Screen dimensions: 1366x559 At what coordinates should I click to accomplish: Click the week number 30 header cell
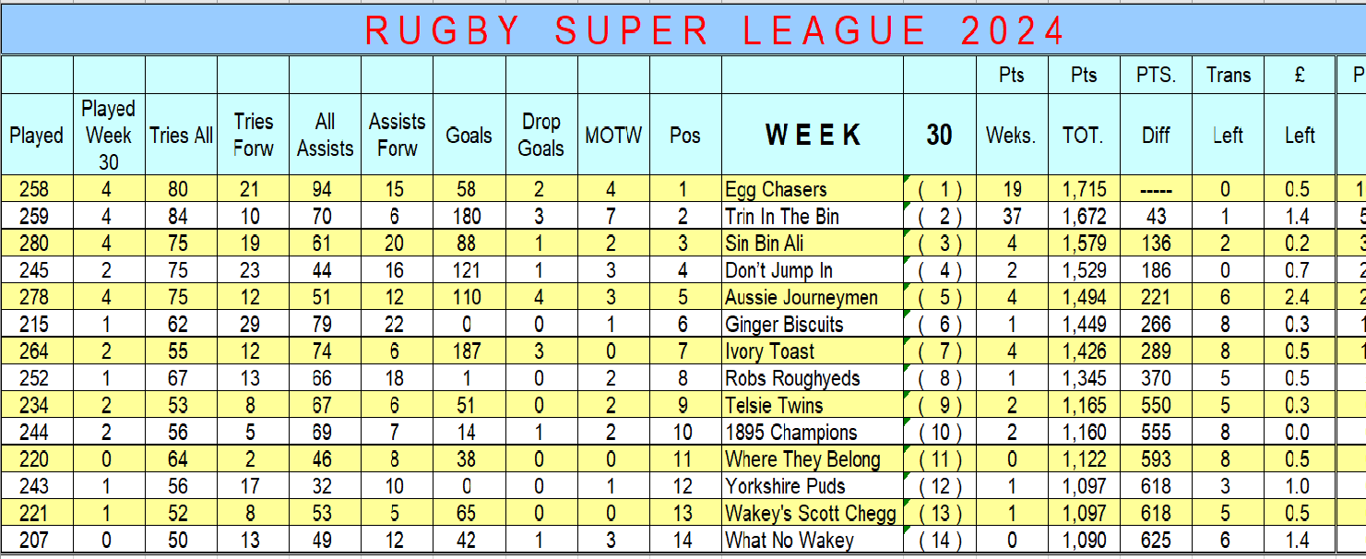pos(939,135)
